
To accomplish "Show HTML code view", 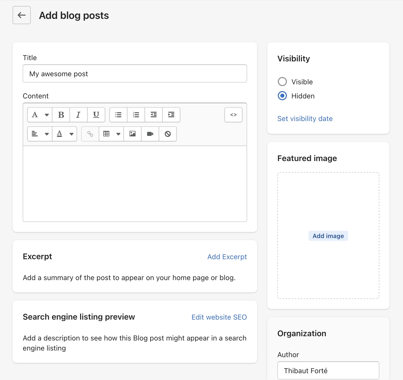I will (x=233, y=115).
